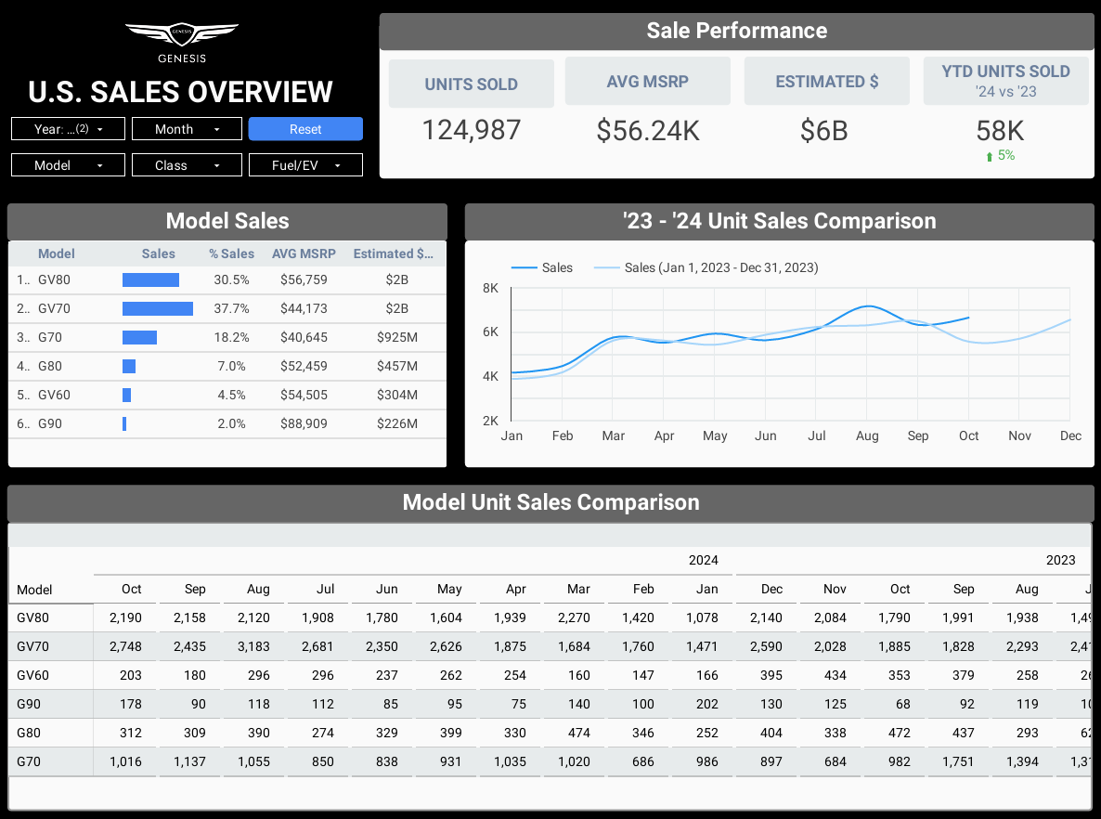
Task: Click the '23 - '24 Unit Sales Comparison title
Action: tap(780, 221)
